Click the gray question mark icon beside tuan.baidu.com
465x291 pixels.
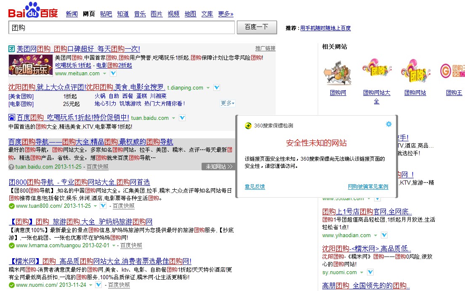(11, 167)
